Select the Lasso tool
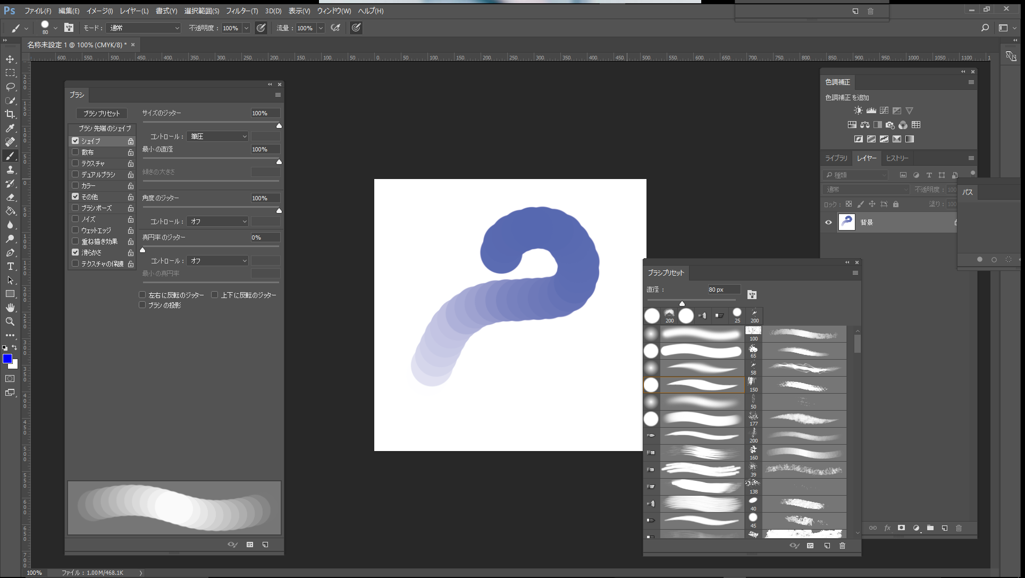The width and height of the screenshot is (1025, 578). (x=10, y=87)
